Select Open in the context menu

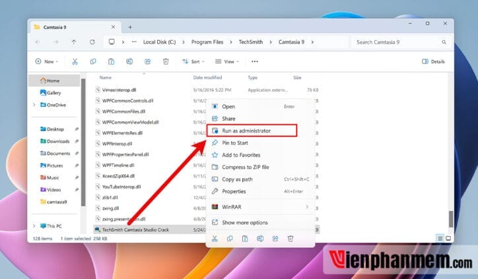[x=261, y=107]
